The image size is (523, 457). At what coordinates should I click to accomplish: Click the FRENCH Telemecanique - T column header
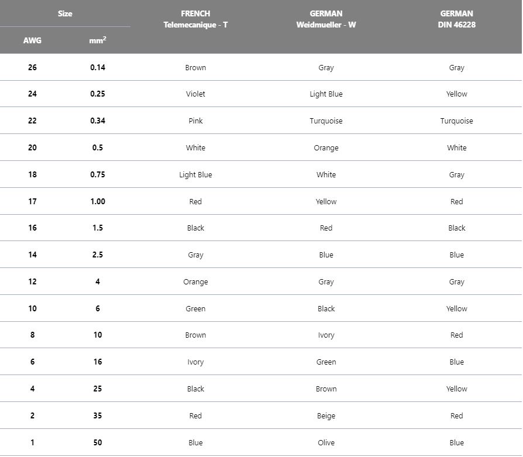(195, 19)
